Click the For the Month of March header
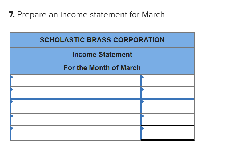This screenshot has width=225, height=160. point(102,68)
